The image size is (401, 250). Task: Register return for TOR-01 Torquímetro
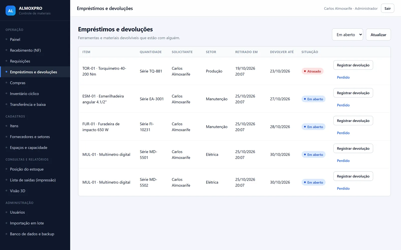tap(353, 65)
